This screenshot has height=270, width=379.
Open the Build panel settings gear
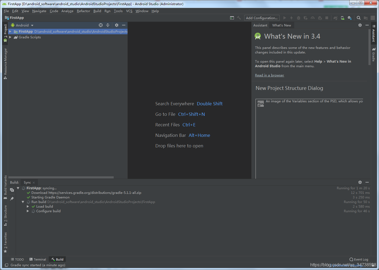pos(360,182)
